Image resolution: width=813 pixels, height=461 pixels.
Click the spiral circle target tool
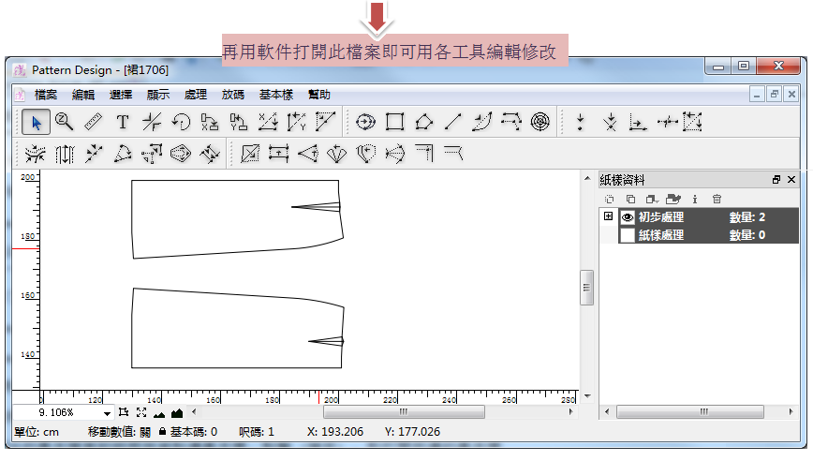(540, 122)
